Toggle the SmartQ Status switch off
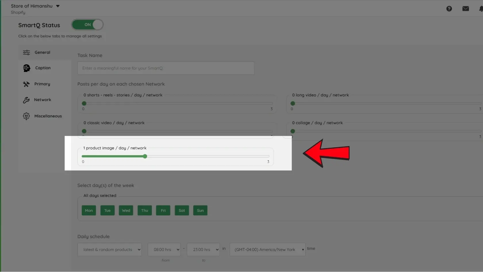Viewport: 483px width, 272px height. (87, 25)
